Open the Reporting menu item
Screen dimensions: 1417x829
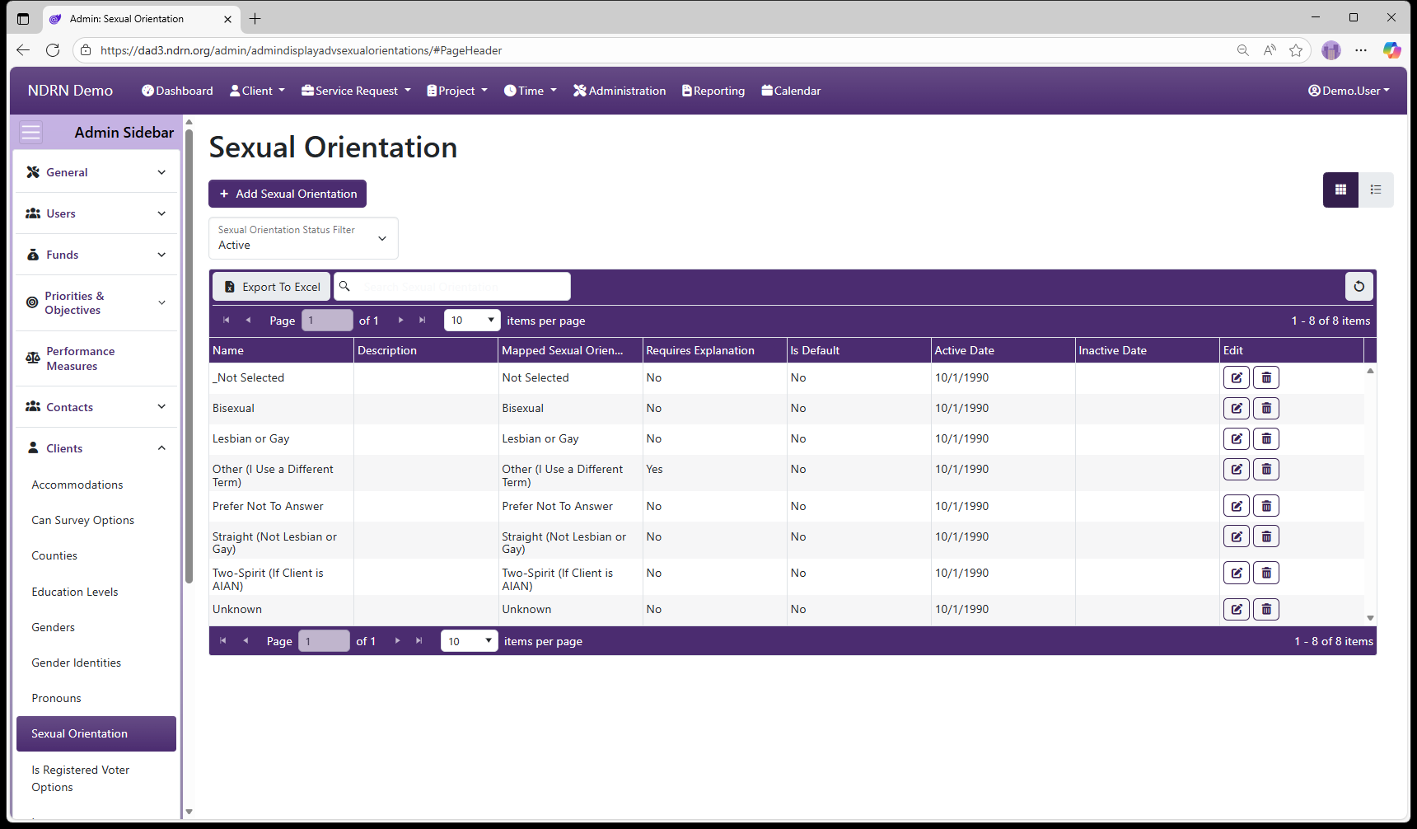click(x=713, y=91)
